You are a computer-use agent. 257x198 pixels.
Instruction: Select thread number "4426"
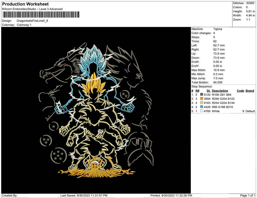click(207, 107)
